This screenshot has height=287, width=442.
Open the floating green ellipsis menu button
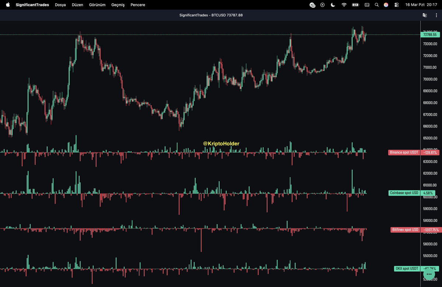(x=429, y=274)
